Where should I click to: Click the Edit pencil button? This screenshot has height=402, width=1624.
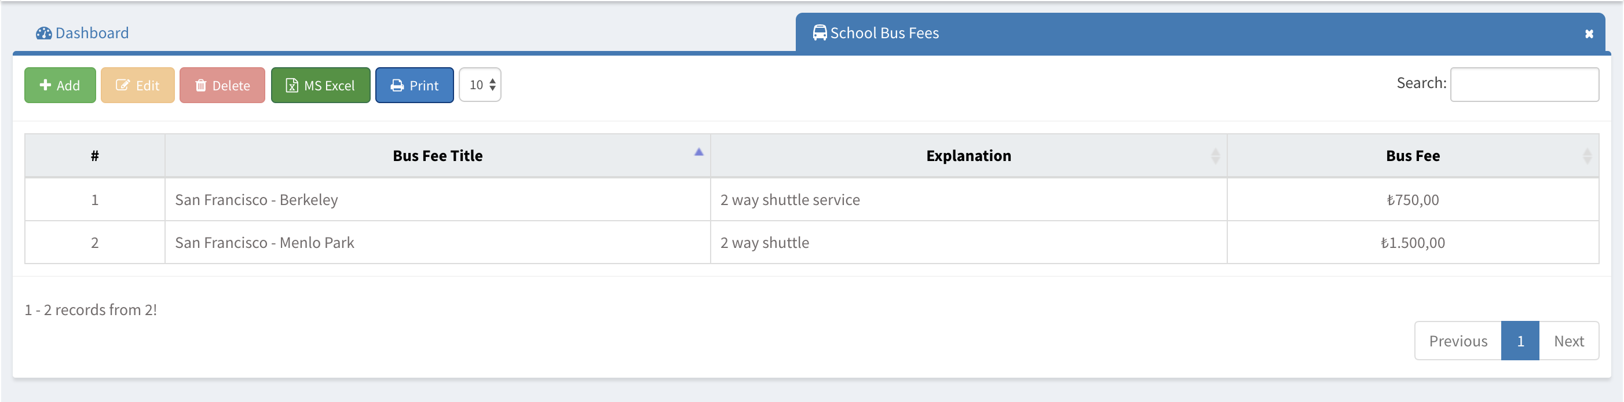(x=137, y=85)
